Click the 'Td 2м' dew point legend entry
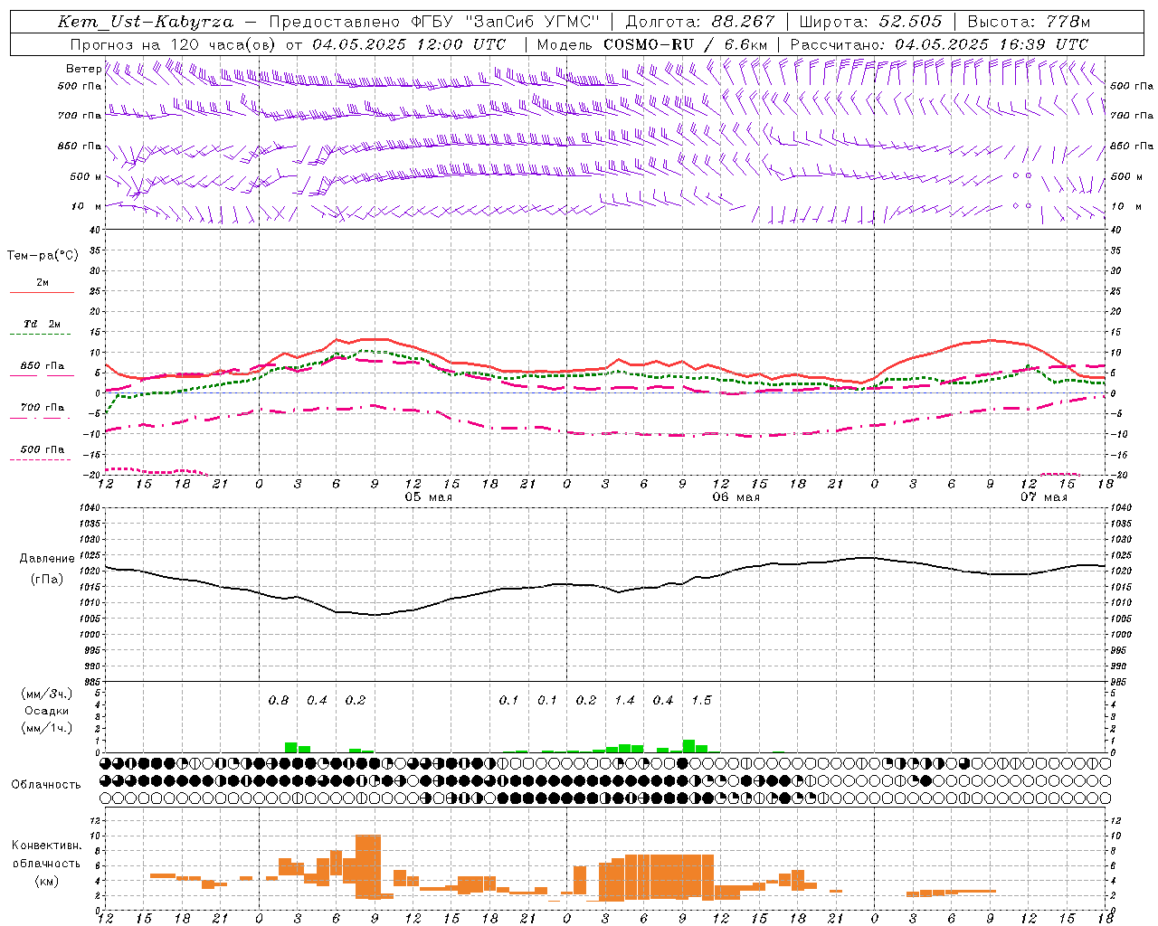The image size is (1158, 926). 43,324
